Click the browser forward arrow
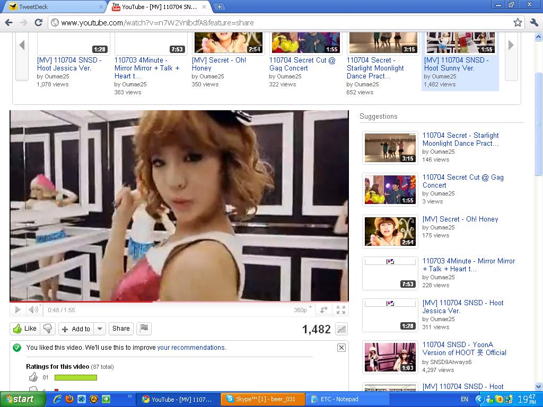 23,23
